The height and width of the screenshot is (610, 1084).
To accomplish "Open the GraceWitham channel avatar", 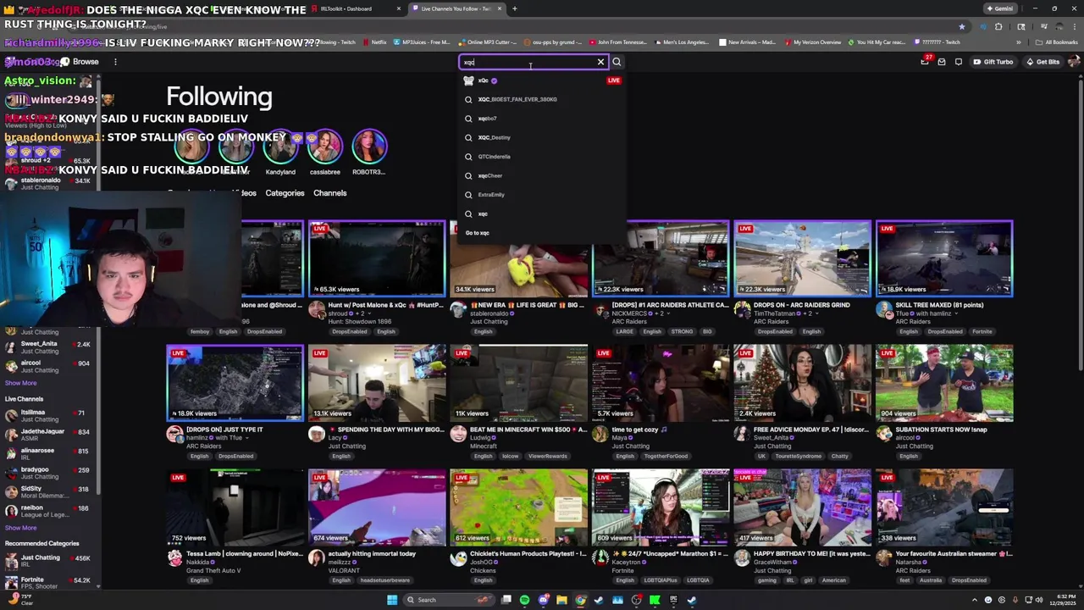I will [742, 558].
